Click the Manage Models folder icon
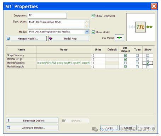The height and width of the screenshot is (136, 161). tap(8, 39)
